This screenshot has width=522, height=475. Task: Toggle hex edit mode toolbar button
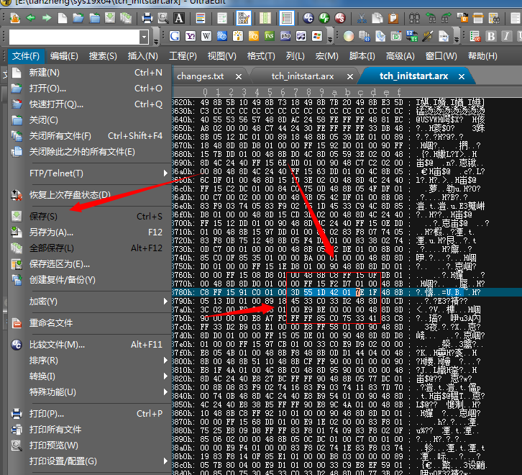tap(243, 18)
